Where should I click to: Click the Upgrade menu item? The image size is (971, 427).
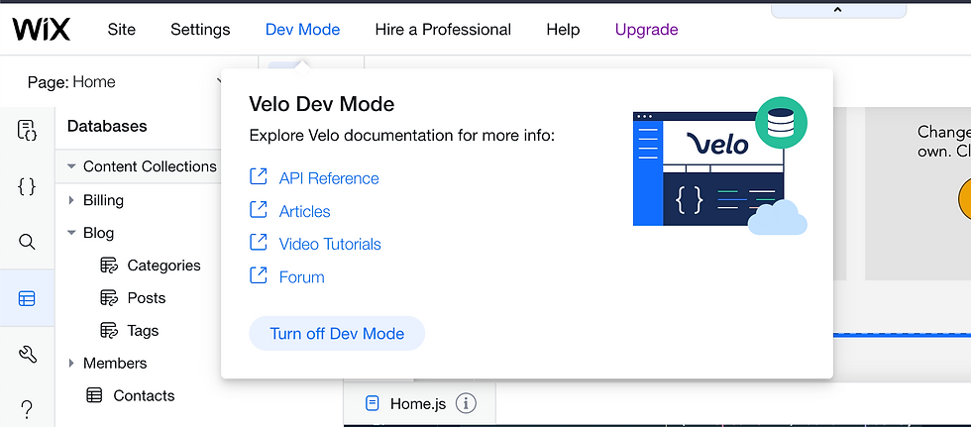pyautogui.click(x=646, y=30)
